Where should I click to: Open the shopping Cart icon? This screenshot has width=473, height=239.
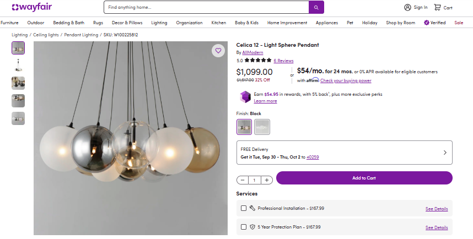coord(437,8)
